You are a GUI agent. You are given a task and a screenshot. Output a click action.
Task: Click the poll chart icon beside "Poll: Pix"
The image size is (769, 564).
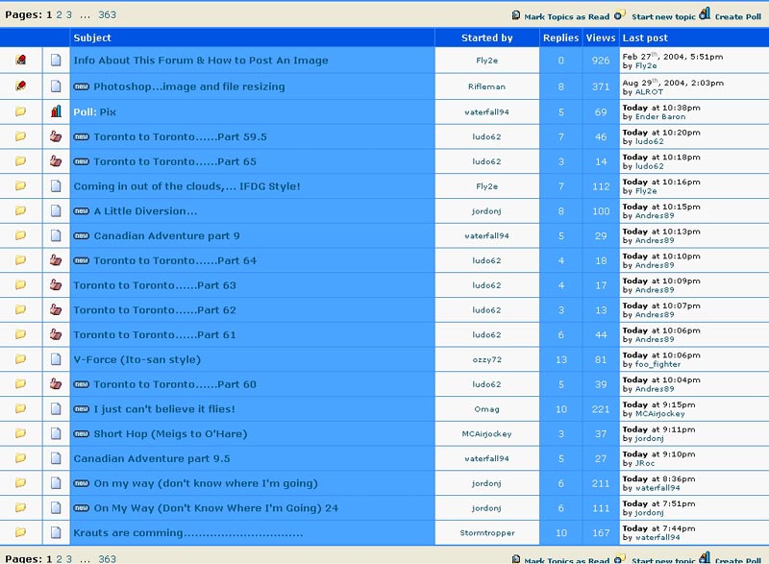coord(56,112)
